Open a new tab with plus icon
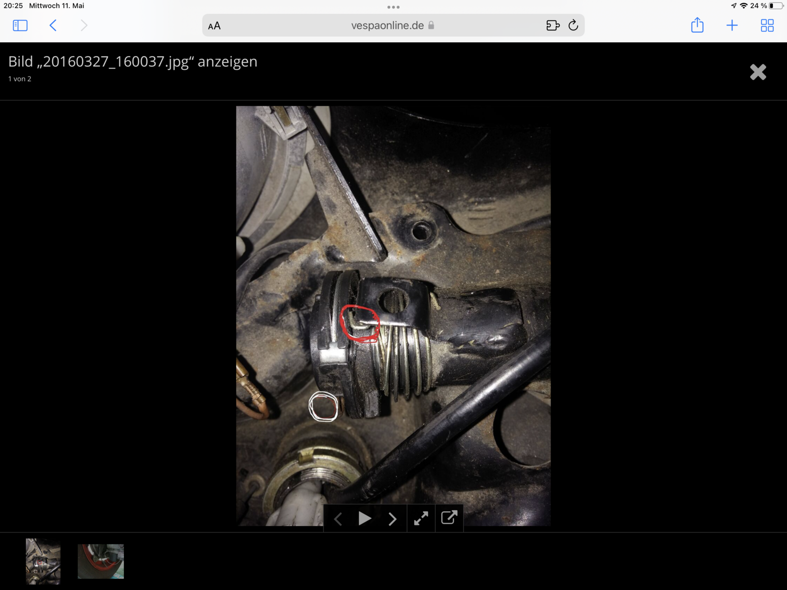The width and height of the screenshot is (787, 590). point(732,26)
